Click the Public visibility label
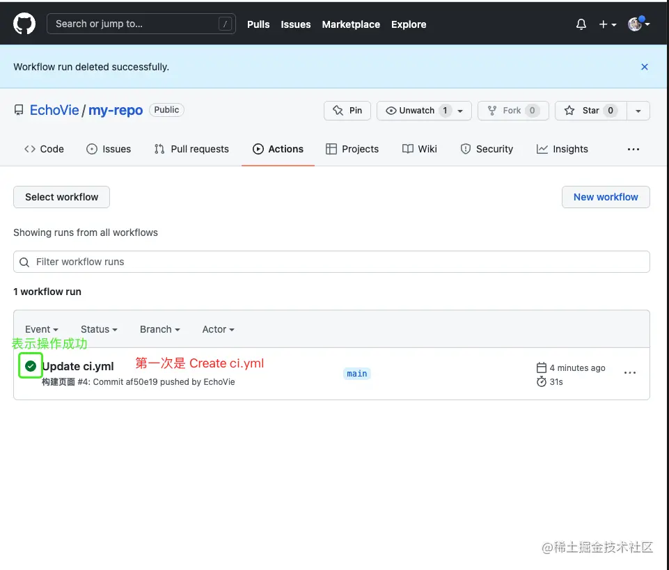This screenshot has width=669, height=570. 166,110
